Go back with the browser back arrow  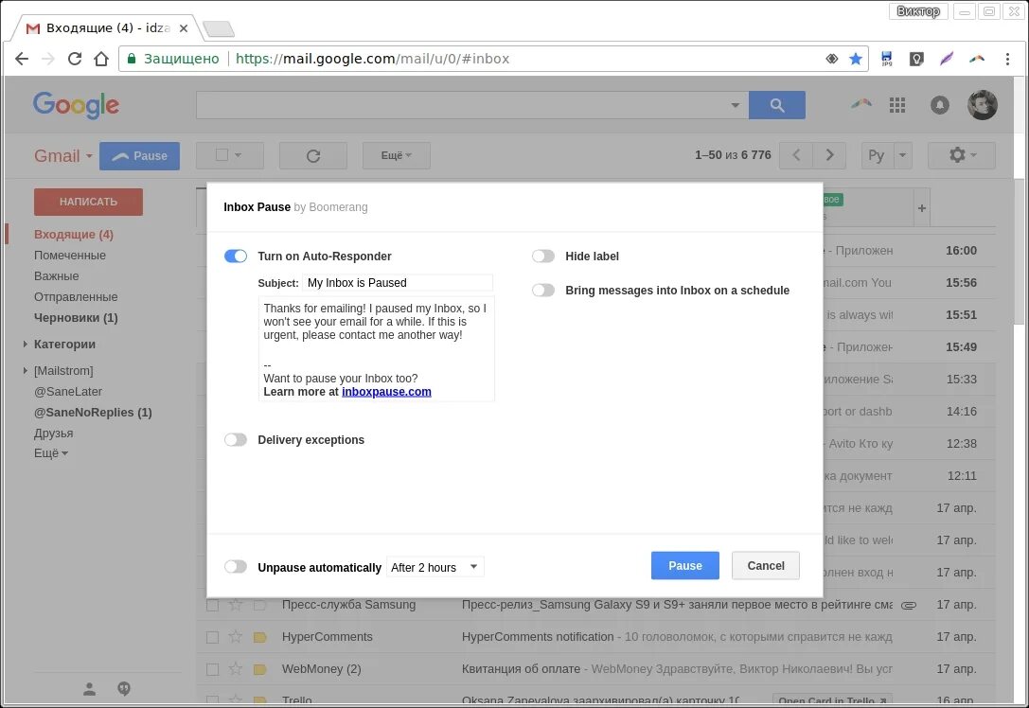point(22,59)
